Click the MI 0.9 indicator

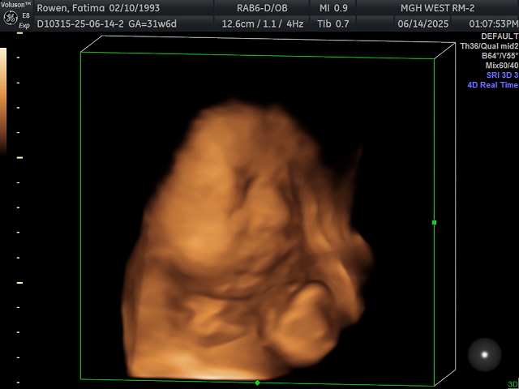tap(334, 8)
